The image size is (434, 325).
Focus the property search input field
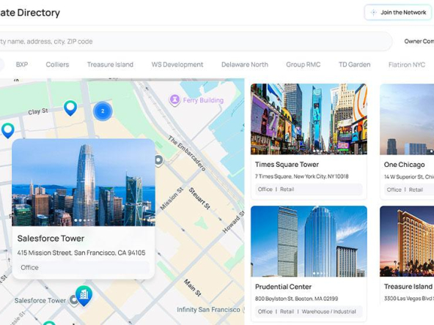pyautogui.click(x=194, y=42)
